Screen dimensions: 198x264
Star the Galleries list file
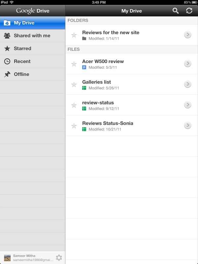pos(74,84)
